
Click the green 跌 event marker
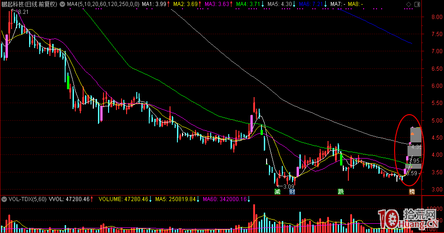coord(341,191)
